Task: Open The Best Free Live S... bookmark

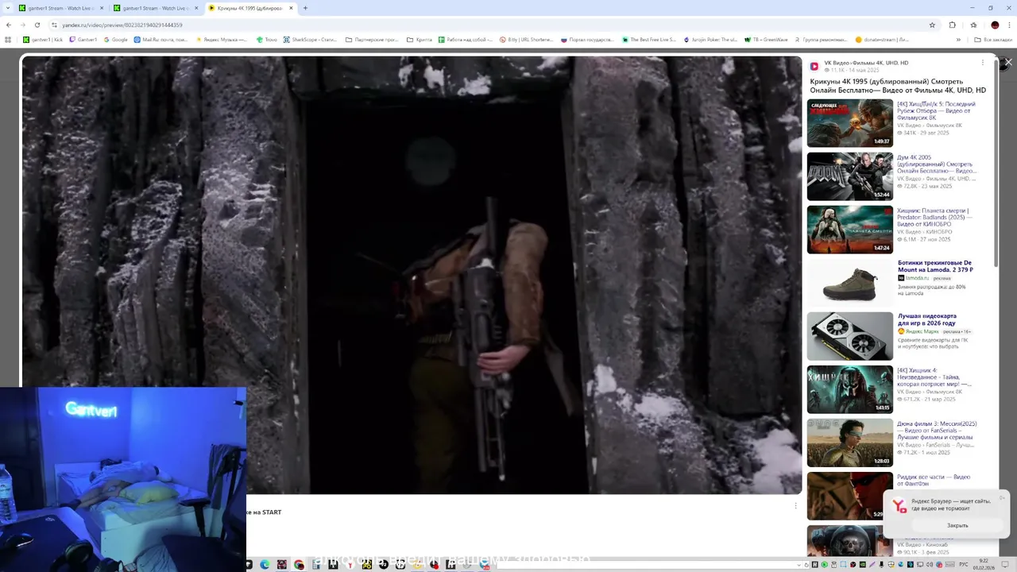Action: [648, 39]
